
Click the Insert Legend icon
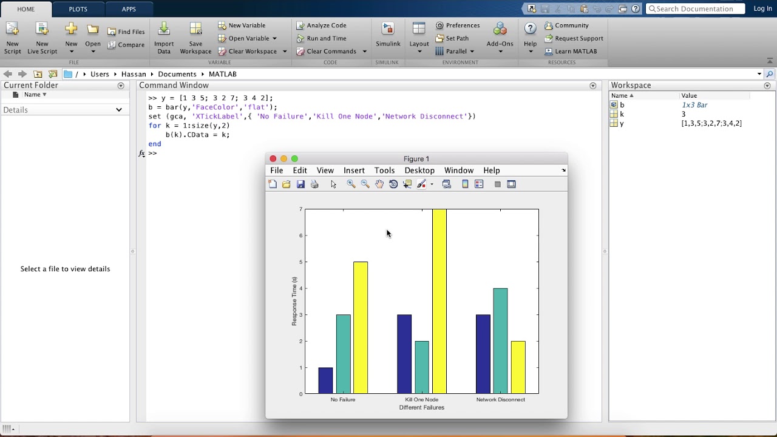[479, 185]
